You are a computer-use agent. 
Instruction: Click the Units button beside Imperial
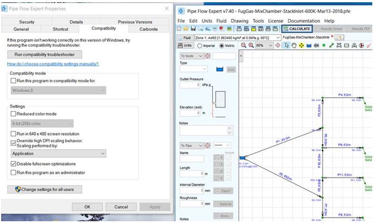[184, 46]
